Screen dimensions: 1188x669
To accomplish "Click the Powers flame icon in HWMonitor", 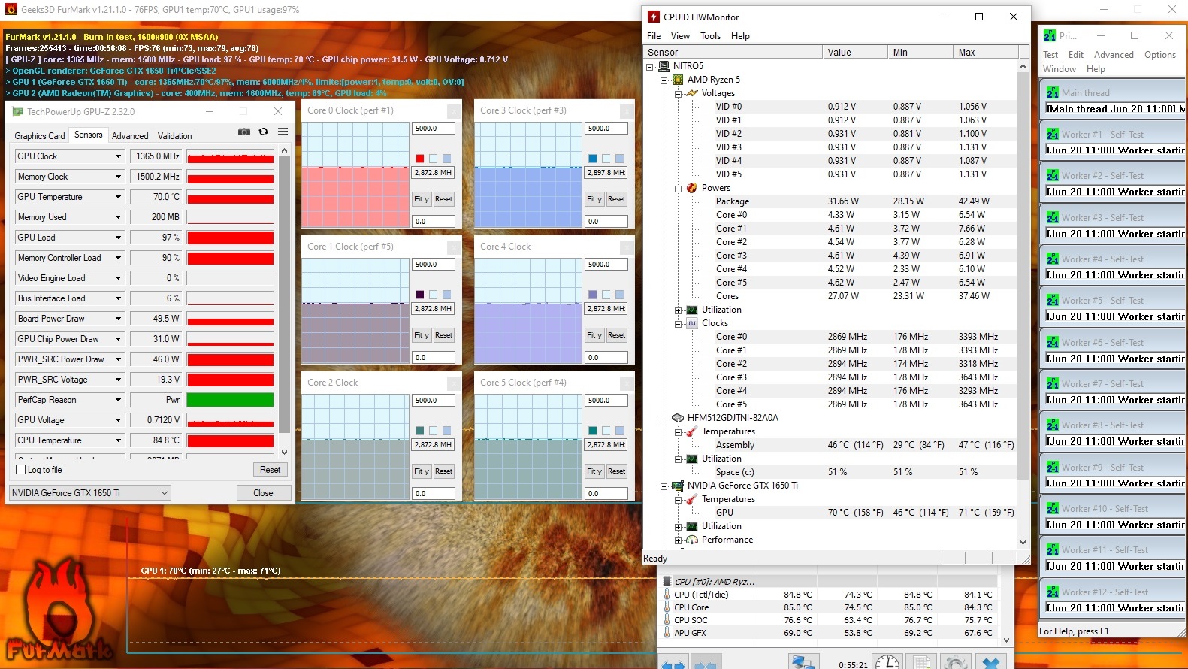I will coord(692,188).
